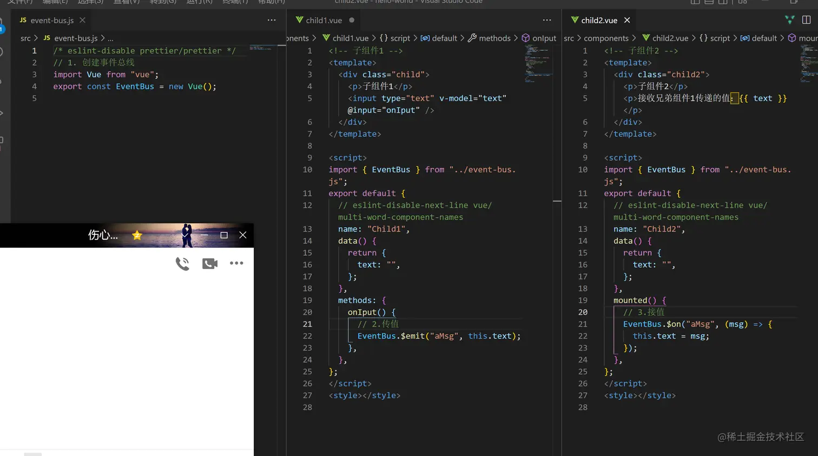The height and width of the screenshot is (456, 818).
Task: Click the minimap of child1.vue editor
Action: [x=538, y=63]
